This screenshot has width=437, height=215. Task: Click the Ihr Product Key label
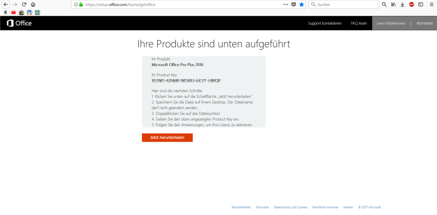(x=164, y=75)
